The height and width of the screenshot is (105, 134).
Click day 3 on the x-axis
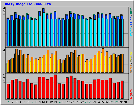point(16,102)
